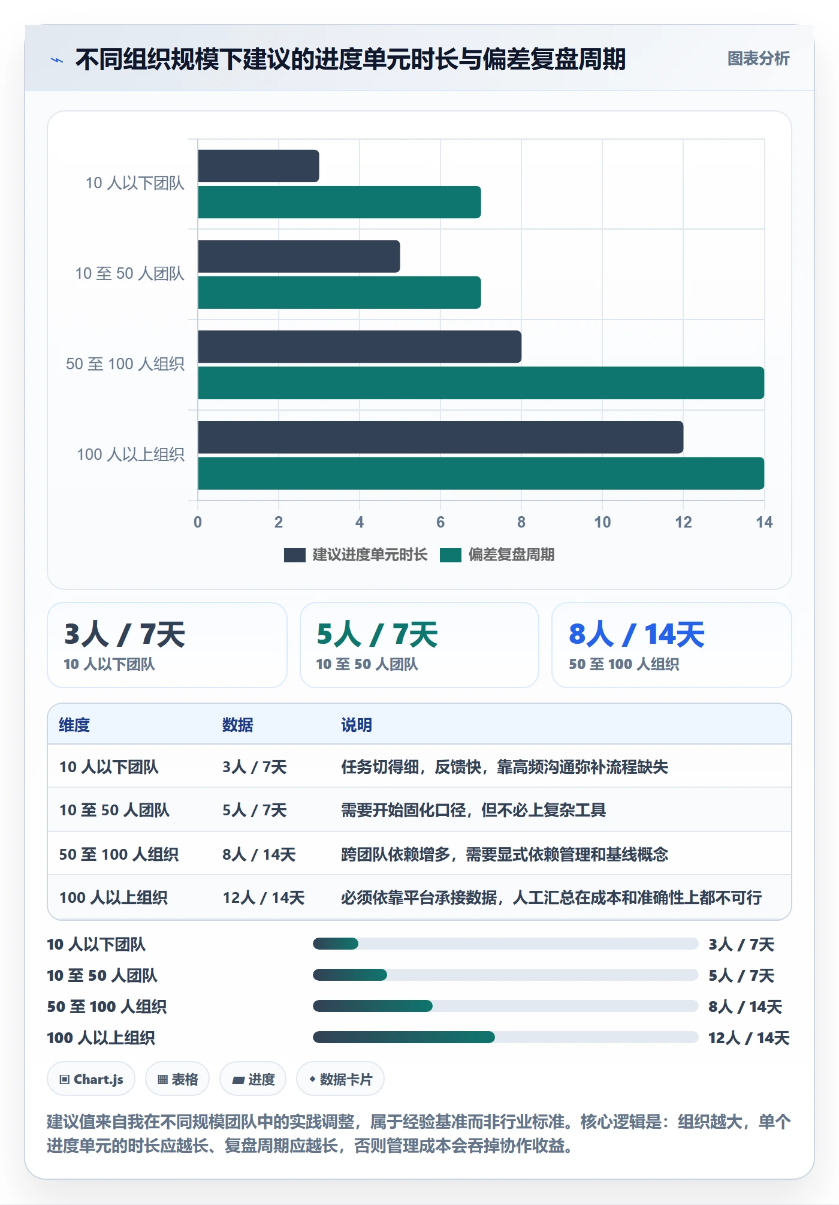The width and height of the screenshot is (839, 1205).
Task: Select table cell 10 至 50 人团队
Action: [x=114, y=810]
